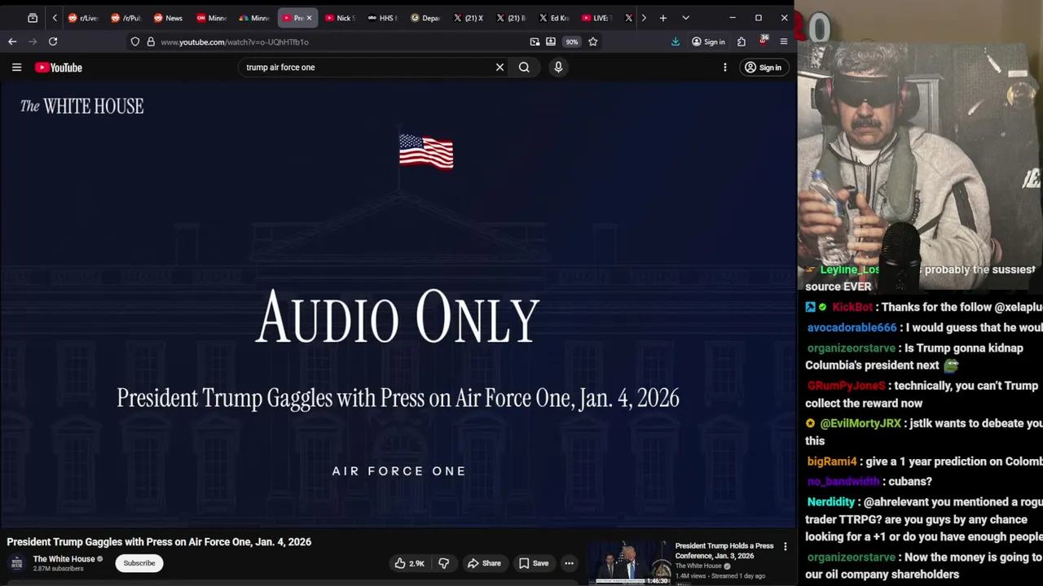Open the press conference video thumbnail

click(x=629, y=562)
